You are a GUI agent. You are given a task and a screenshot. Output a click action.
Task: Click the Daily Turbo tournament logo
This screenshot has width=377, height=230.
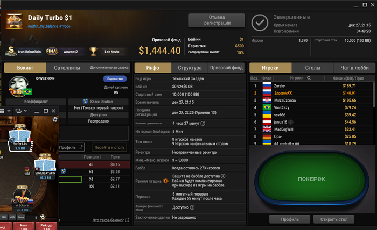15,21
